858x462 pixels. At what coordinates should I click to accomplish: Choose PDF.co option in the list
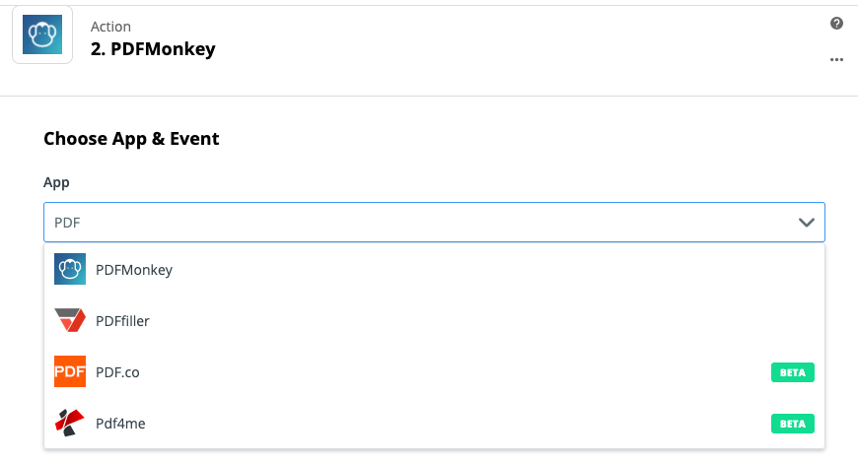[x=117, y=372]
